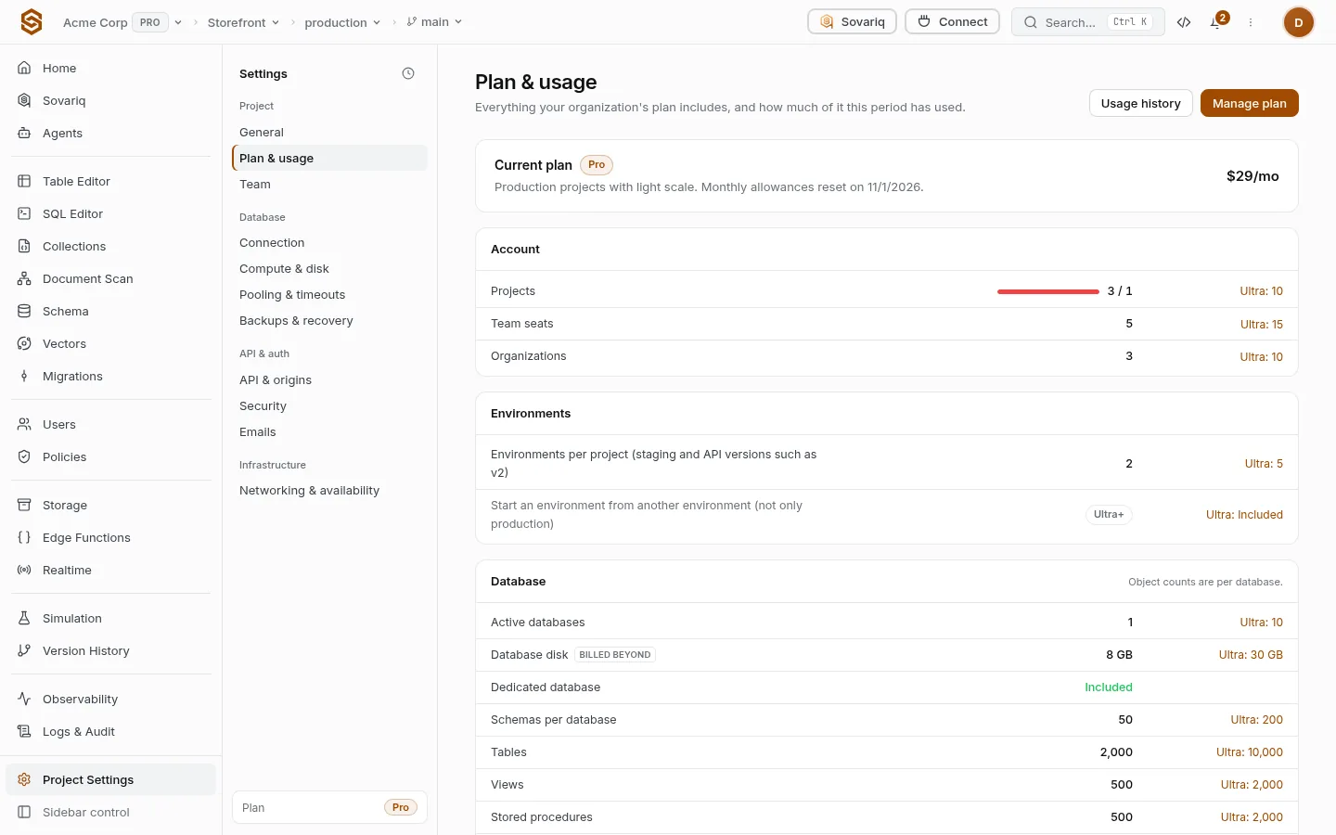Select Team settings item
Screen dimensions: 1336x835
[329, 184]
